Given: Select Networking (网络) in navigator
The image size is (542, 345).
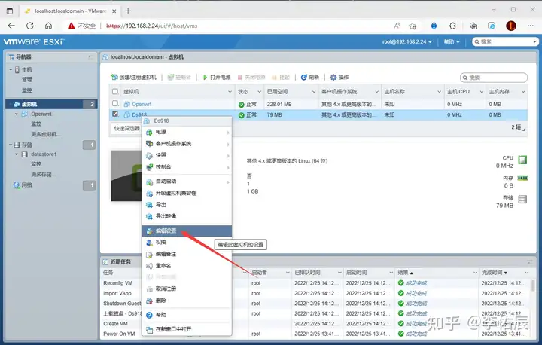Looking at the screenshot, I should point(26,185).
